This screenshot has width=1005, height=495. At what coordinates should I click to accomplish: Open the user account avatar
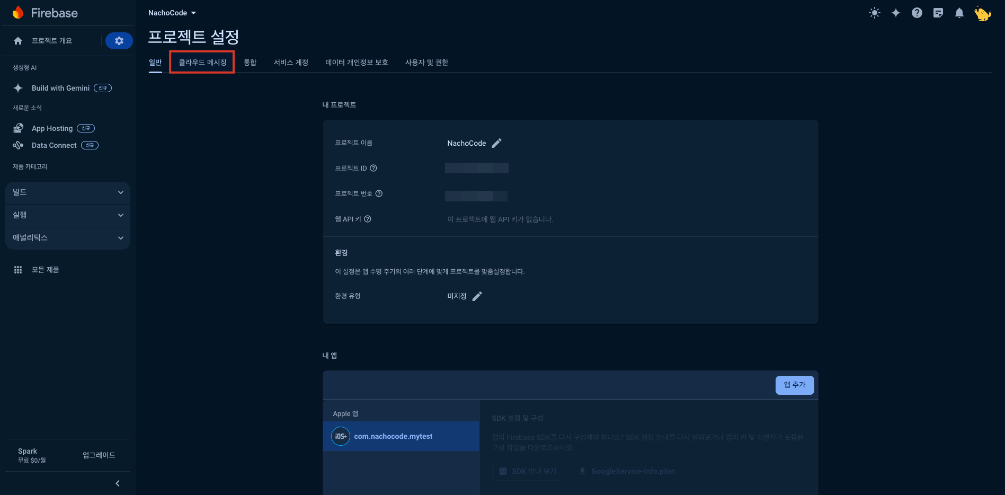pos(983,13)
